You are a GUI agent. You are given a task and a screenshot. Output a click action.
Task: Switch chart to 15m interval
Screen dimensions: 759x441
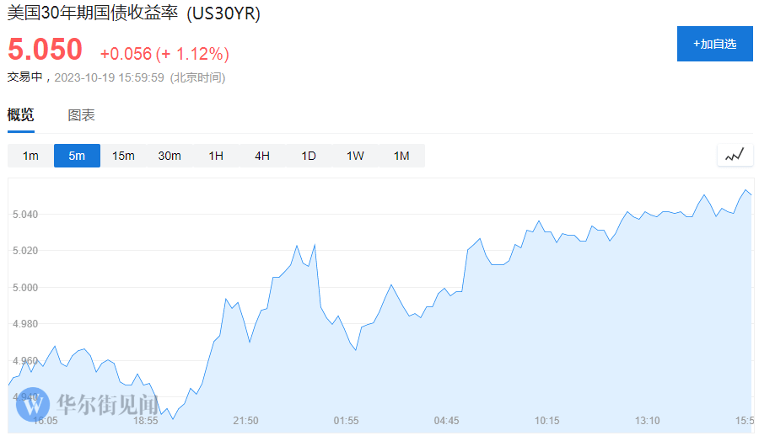(123, 156)
